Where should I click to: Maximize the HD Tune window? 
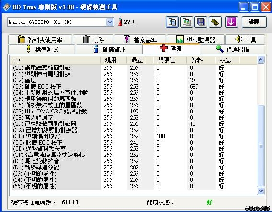pos(255,7)
